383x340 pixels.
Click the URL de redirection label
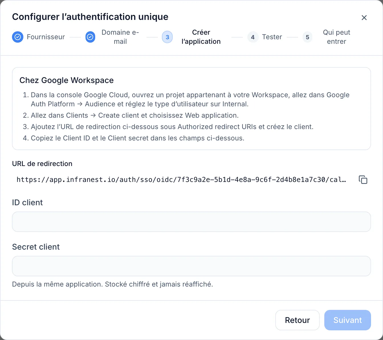[42, 164]
